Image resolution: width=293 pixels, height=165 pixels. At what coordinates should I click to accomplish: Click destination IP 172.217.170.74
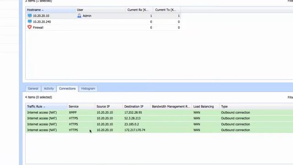(x=135, y=130)
